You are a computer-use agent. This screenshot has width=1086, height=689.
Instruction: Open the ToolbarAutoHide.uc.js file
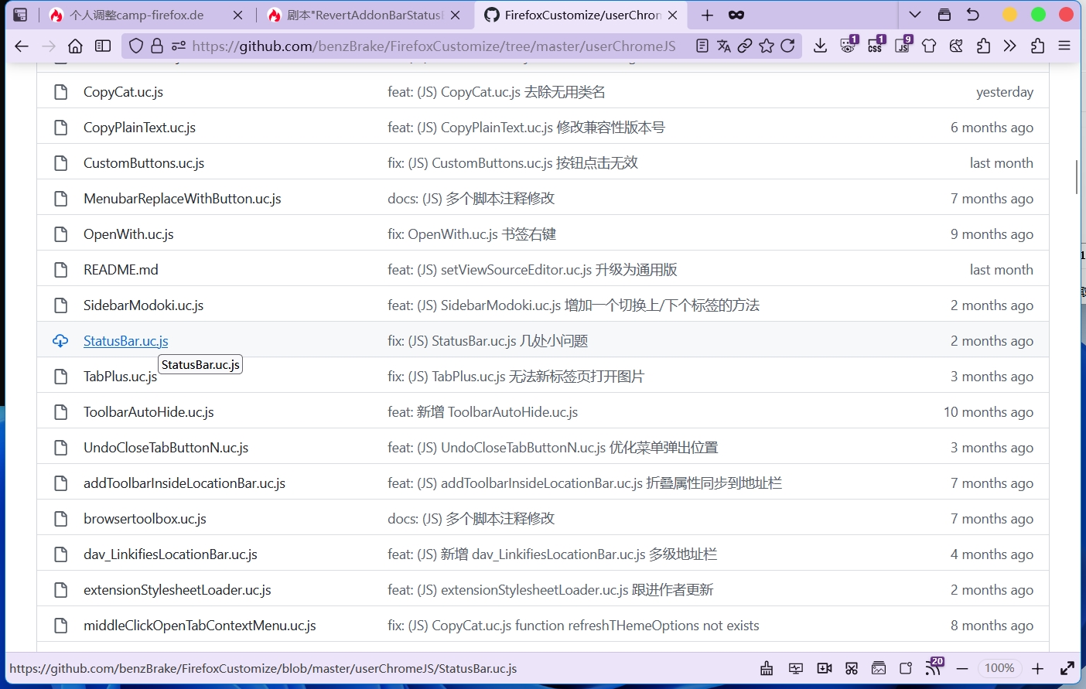click(x=149, y=412)
